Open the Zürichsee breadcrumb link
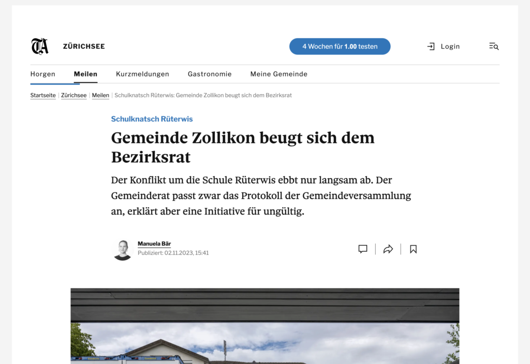 click(x=73, y=96)
